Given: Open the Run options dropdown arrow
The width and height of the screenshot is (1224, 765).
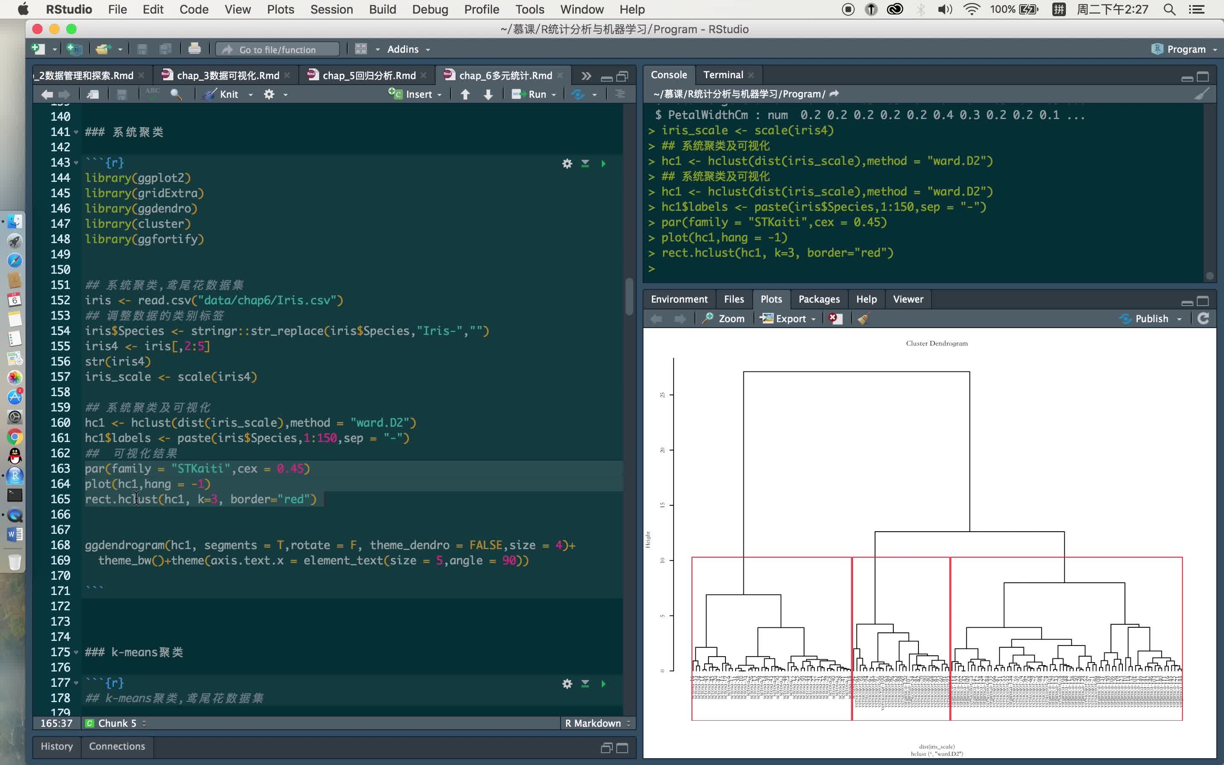Looking at the screenshot, I should (554, 95).
